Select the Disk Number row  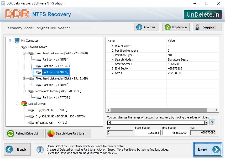coord(162,46)
